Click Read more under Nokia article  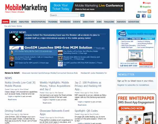12,99
